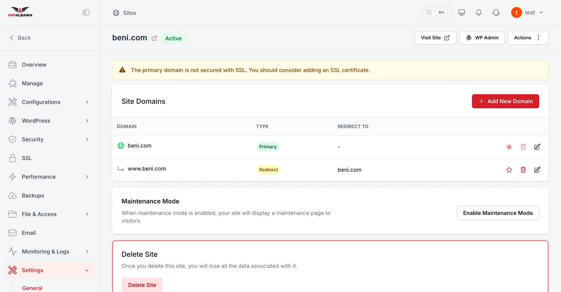Go Back using the sidebar link
This screenshot has width=561, height=292.
(x=20, y=38)
